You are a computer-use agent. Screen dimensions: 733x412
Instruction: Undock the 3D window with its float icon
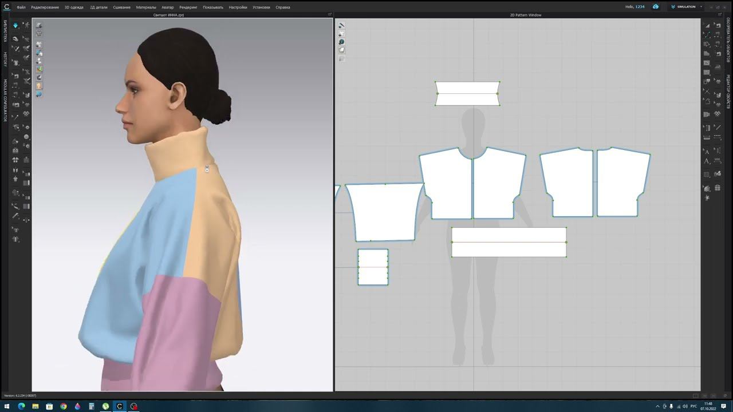coord(329,15)
